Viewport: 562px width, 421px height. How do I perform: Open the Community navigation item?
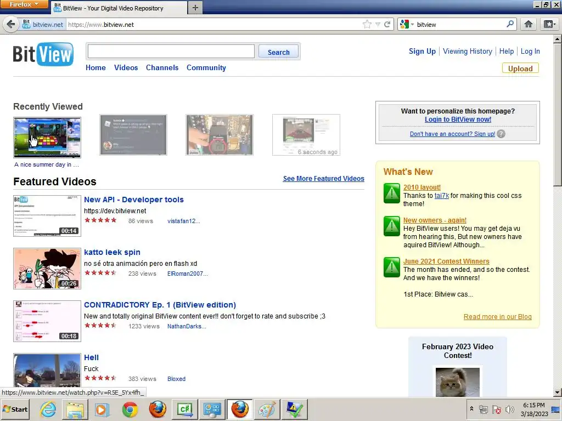click(x=206, y=67)
